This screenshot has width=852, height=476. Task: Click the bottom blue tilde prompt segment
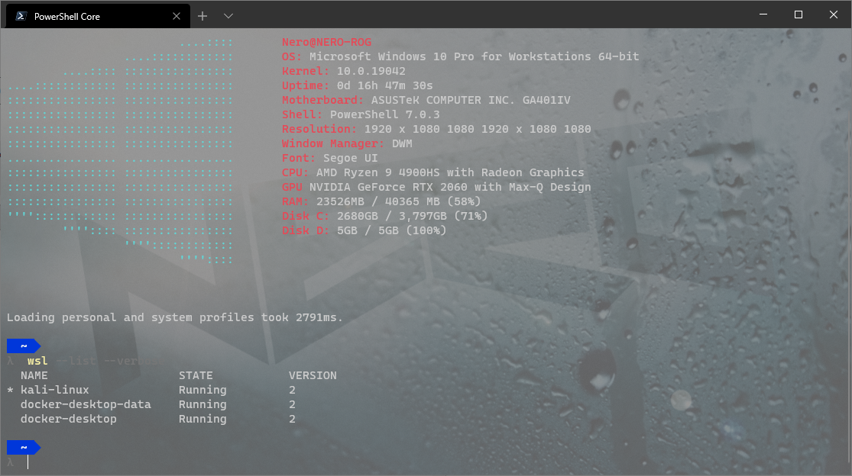tap(24, 447)
